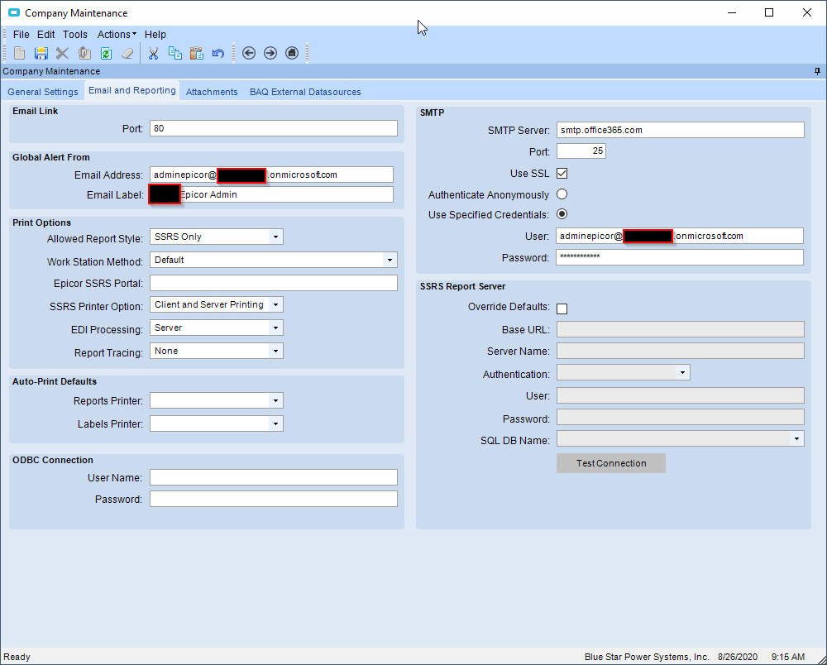
Task: Click the panel pin icon at top right
Action: coord(817,71)
